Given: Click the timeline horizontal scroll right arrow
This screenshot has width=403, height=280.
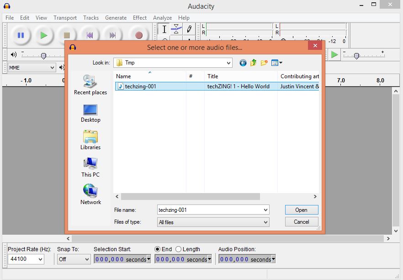Looking at the screenshot, I should click(x=388, y=238).
